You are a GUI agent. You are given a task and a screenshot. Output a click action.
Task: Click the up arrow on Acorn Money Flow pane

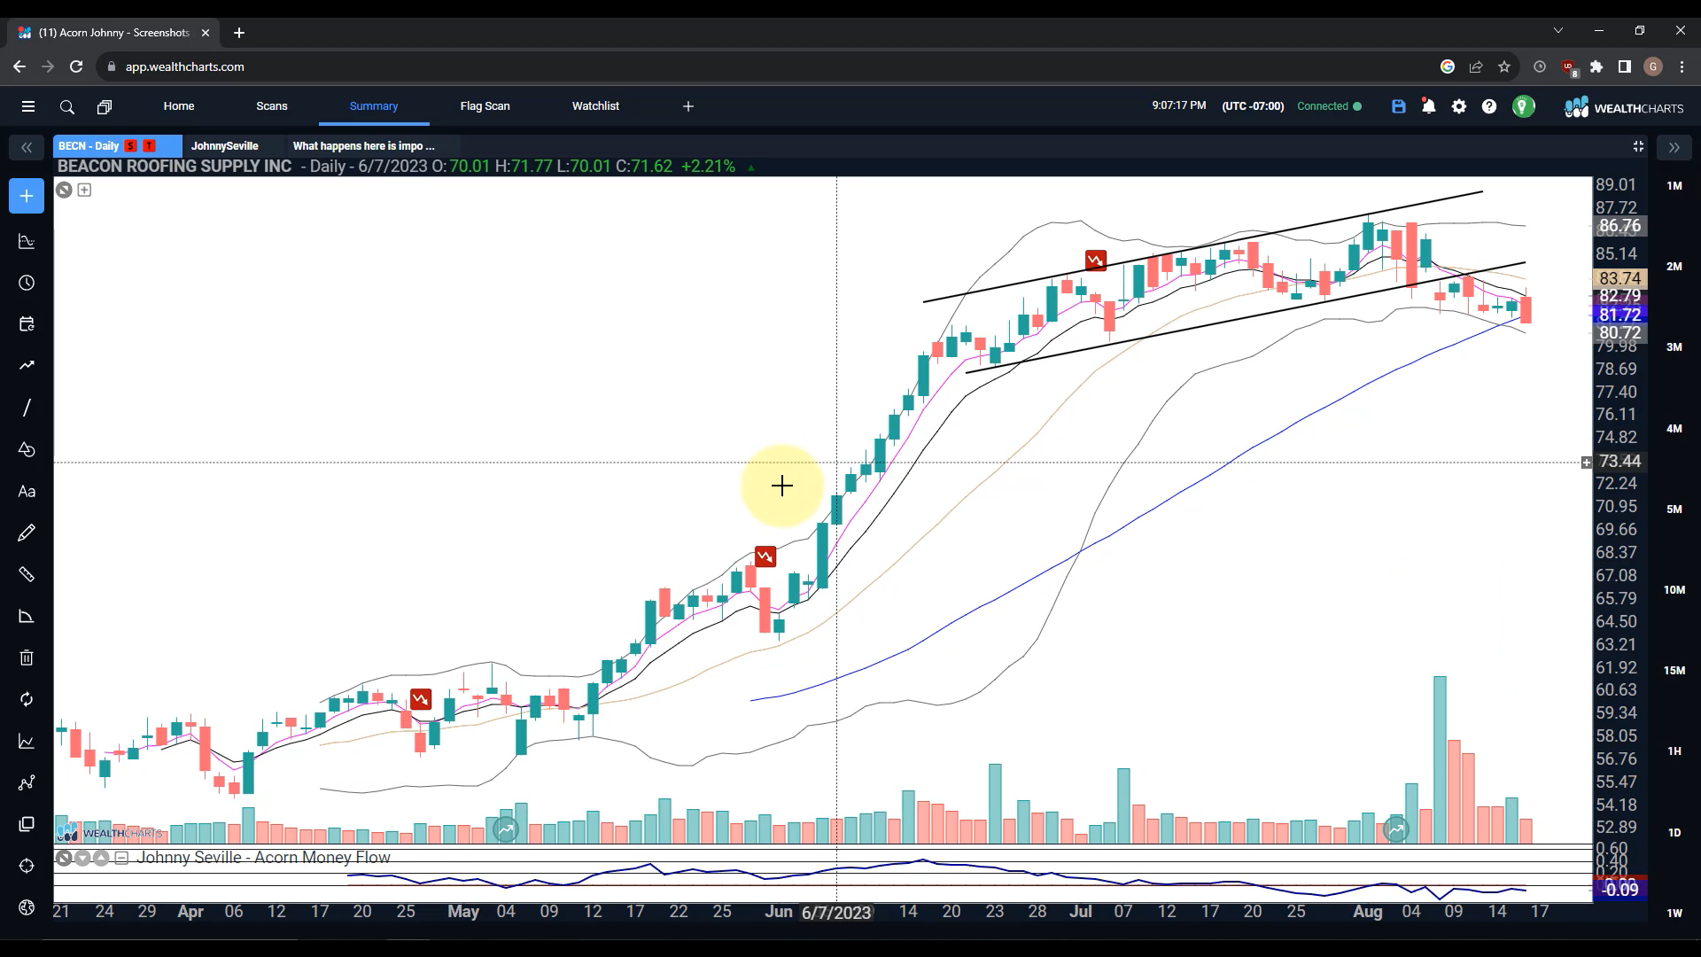coord(101,858)
